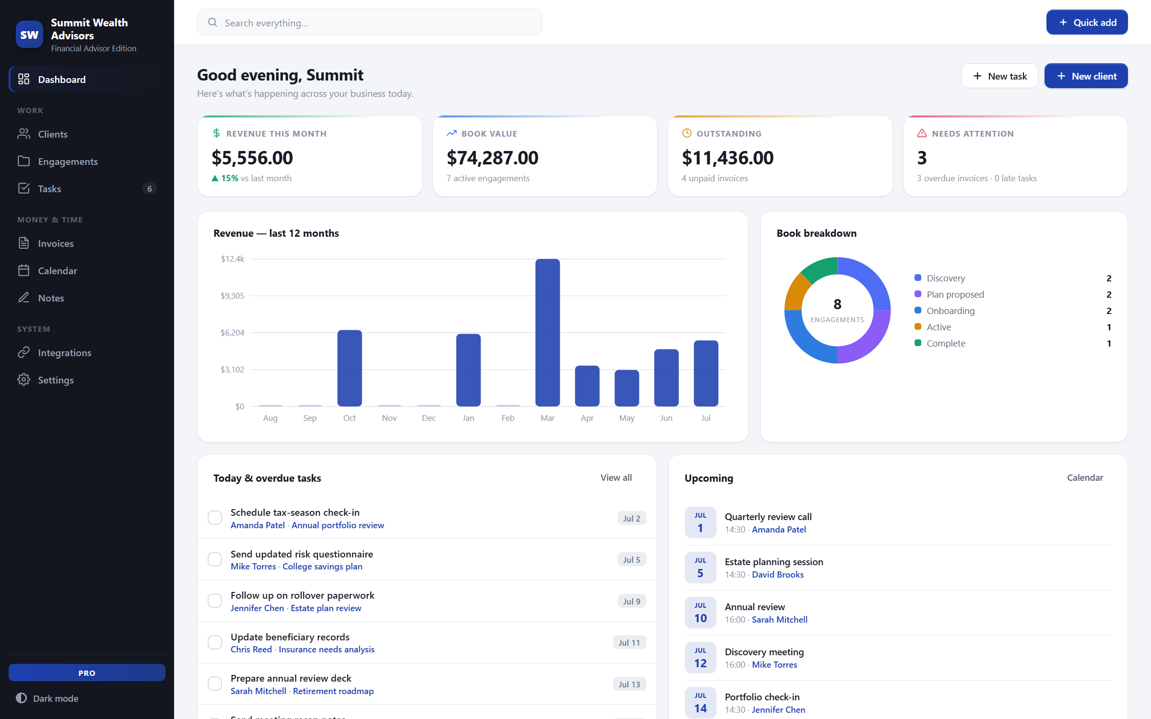Open Retirement roadmap engagement

(x=333, y=691)
